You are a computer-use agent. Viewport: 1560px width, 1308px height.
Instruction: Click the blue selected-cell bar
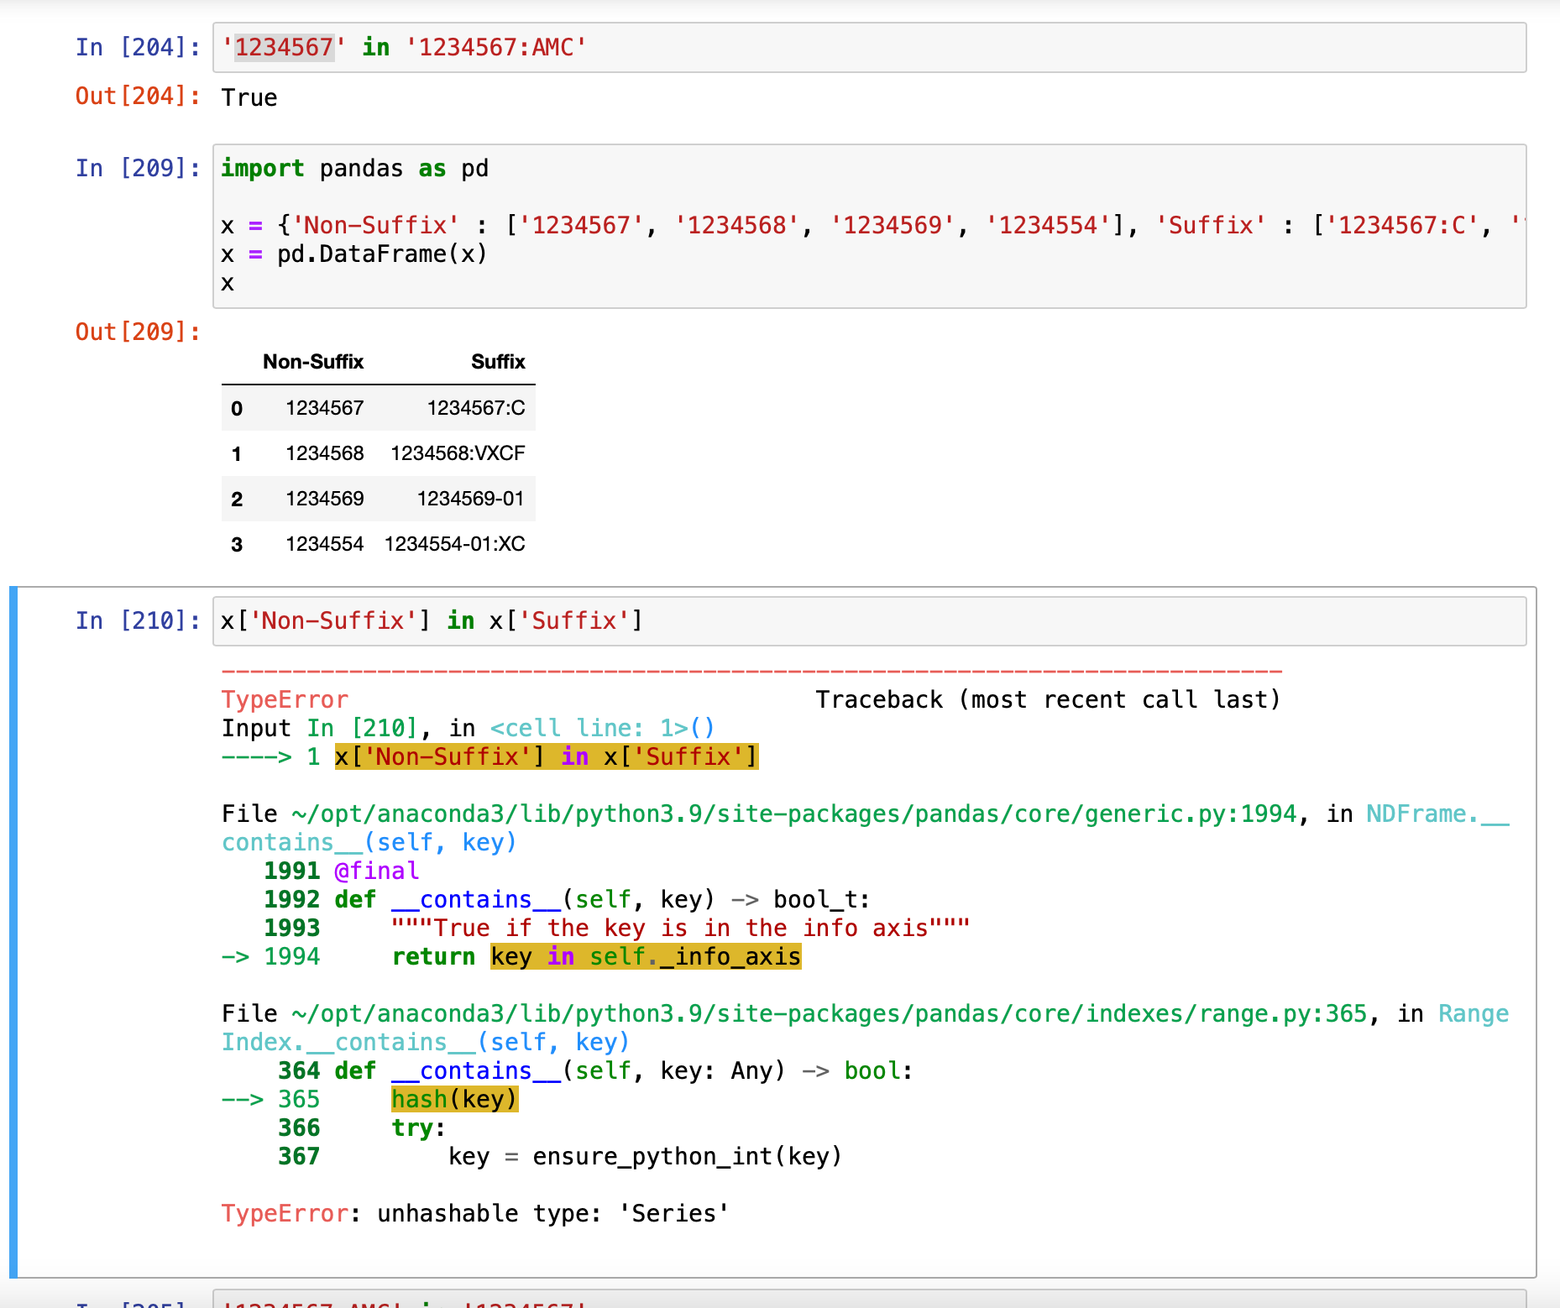tap(13, 932)
